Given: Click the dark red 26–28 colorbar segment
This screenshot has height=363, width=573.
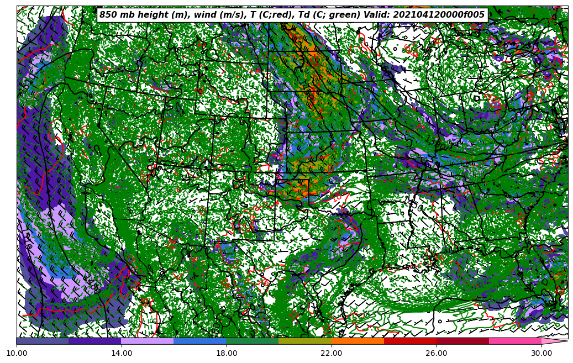Looking at the screenshot, I should pos(462,341).
